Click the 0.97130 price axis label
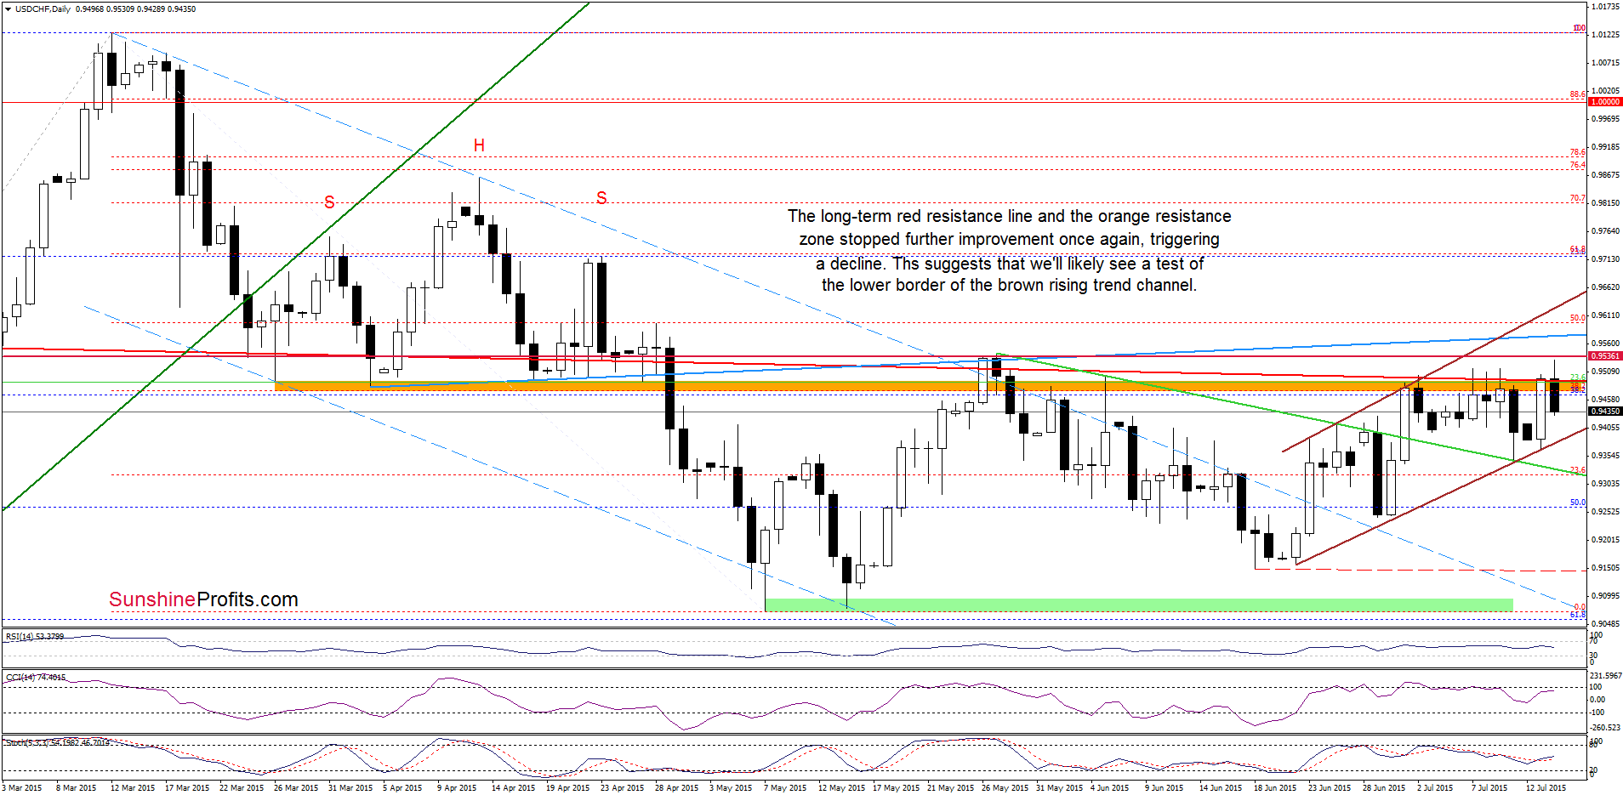 coord(1605,259)
